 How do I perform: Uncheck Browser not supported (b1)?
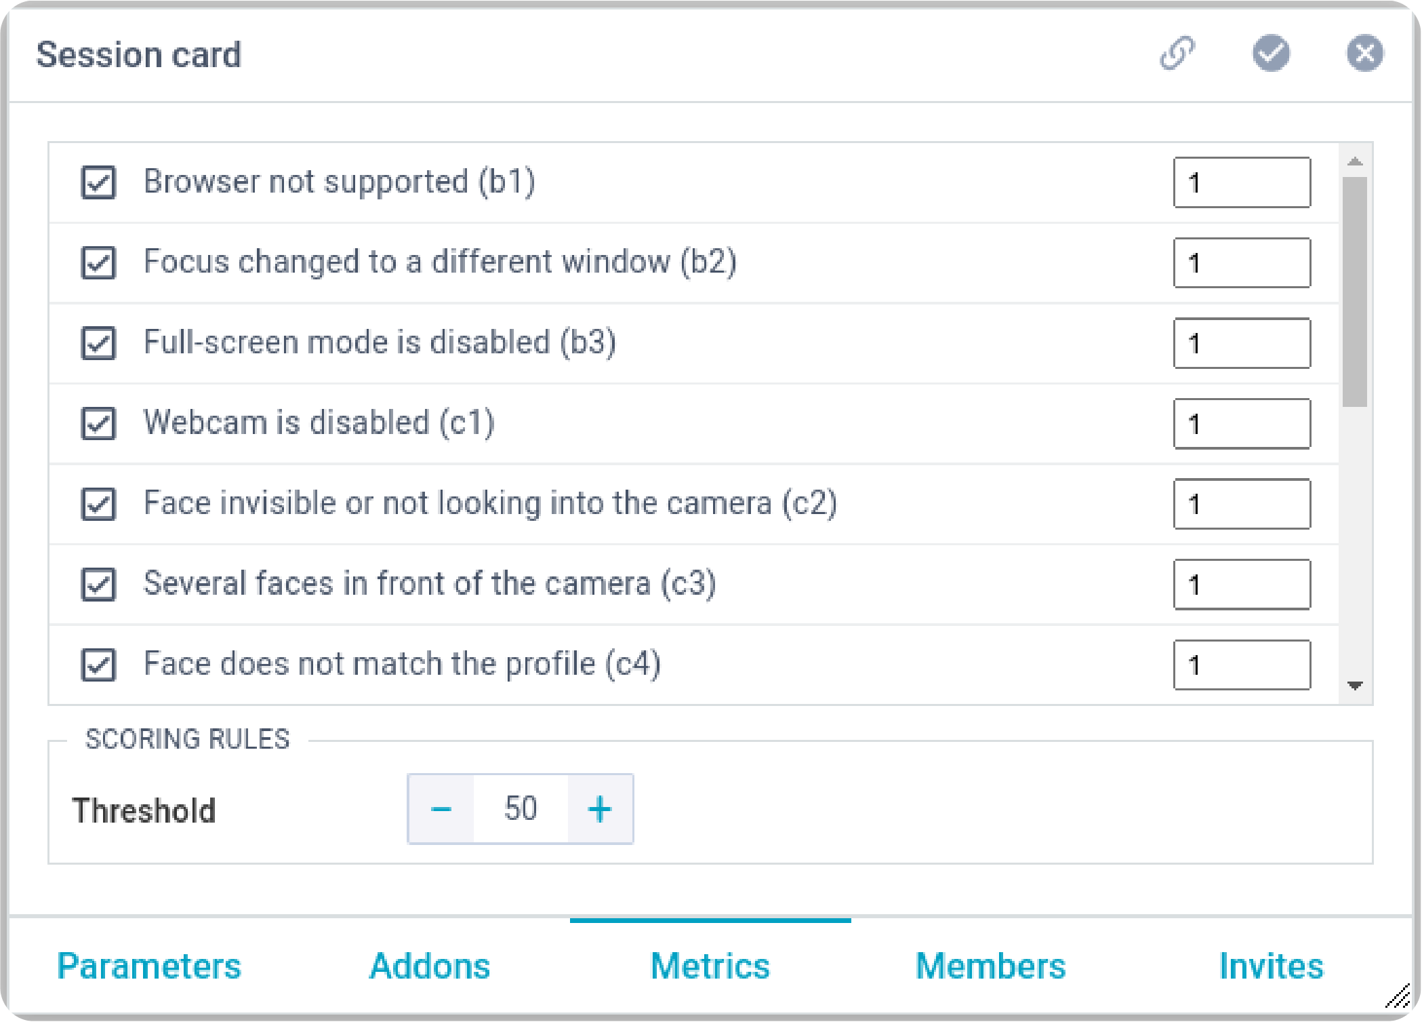[99, 182]
